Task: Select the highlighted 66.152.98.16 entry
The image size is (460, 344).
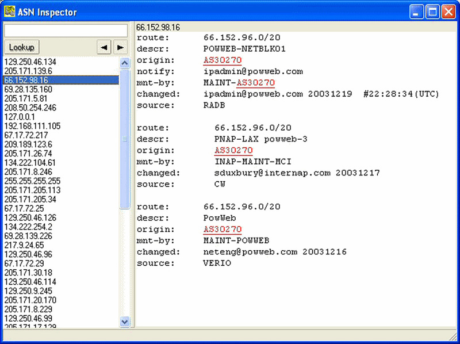Action: pos(61,80)
